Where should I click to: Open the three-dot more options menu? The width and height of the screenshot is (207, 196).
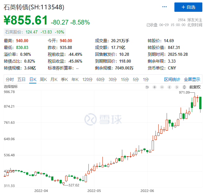point(164,7)
